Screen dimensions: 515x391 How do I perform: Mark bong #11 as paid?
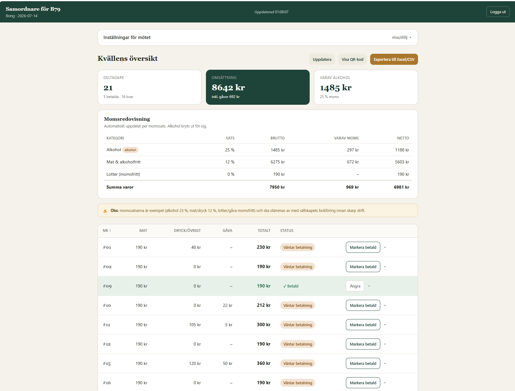click(x=363, y=325)
